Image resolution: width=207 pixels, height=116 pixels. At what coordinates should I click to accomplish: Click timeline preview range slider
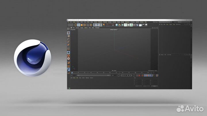(94, 75)
